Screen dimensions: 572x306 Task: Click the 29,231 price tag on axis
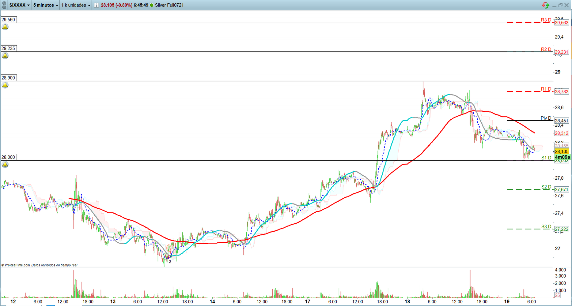tap(562, 52)
